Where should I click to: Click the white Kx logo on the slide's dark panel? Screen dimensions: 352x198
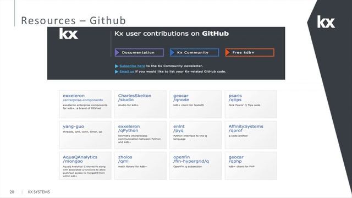[x=326, y=22]
